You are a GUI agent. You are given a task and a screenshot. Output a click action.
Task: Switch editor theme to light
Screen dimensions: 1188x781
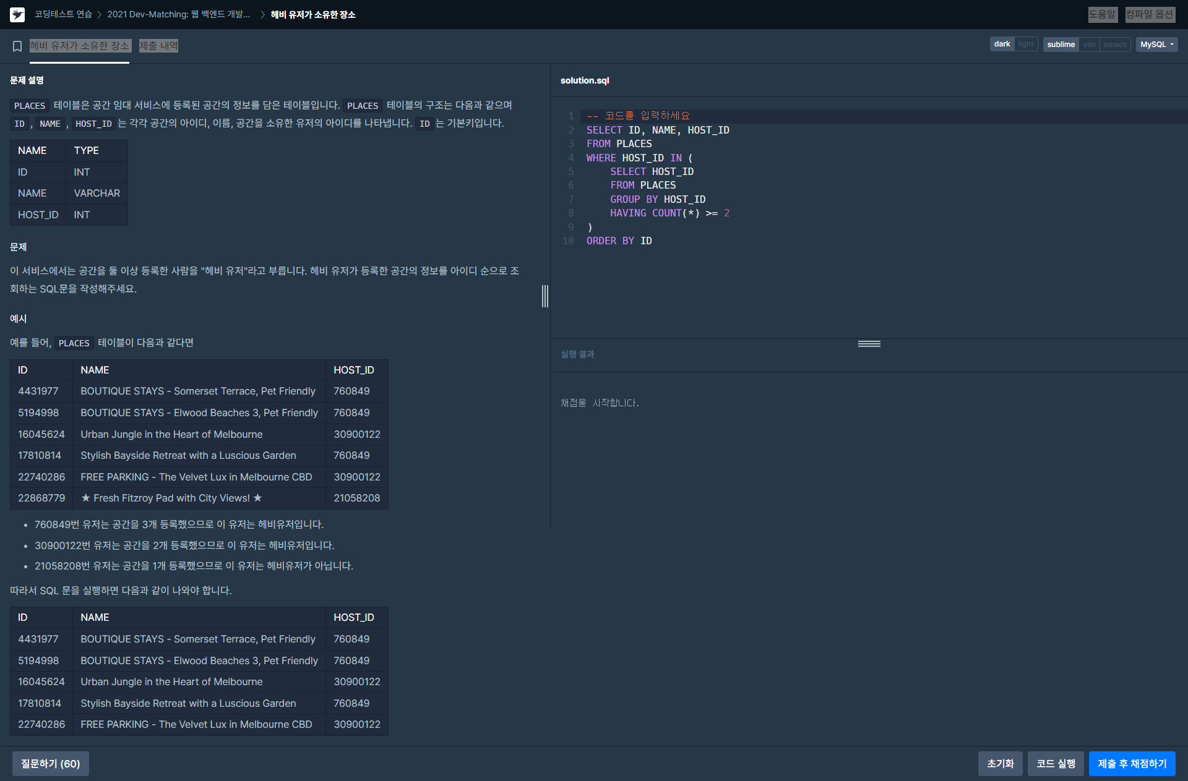[1026, 45]
